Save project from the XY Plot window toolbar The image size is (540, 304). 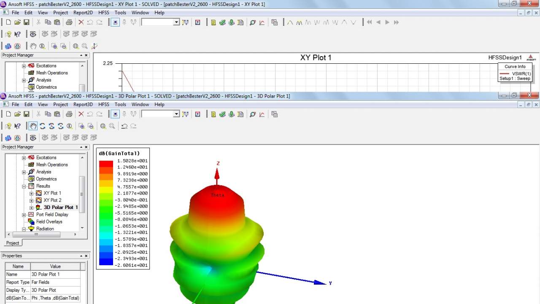click(26, 22)
